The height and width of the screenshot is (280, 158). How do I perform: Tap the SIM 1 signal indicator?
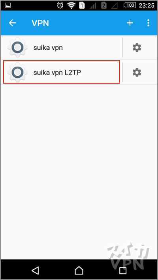(x=87, y=6)
